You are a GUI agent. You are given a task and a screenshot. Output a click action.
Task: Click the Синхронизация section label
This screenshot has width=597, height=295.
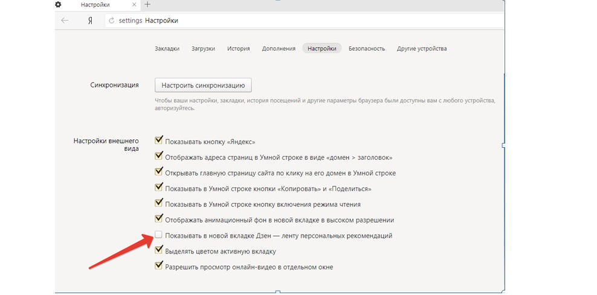(114, 85)
